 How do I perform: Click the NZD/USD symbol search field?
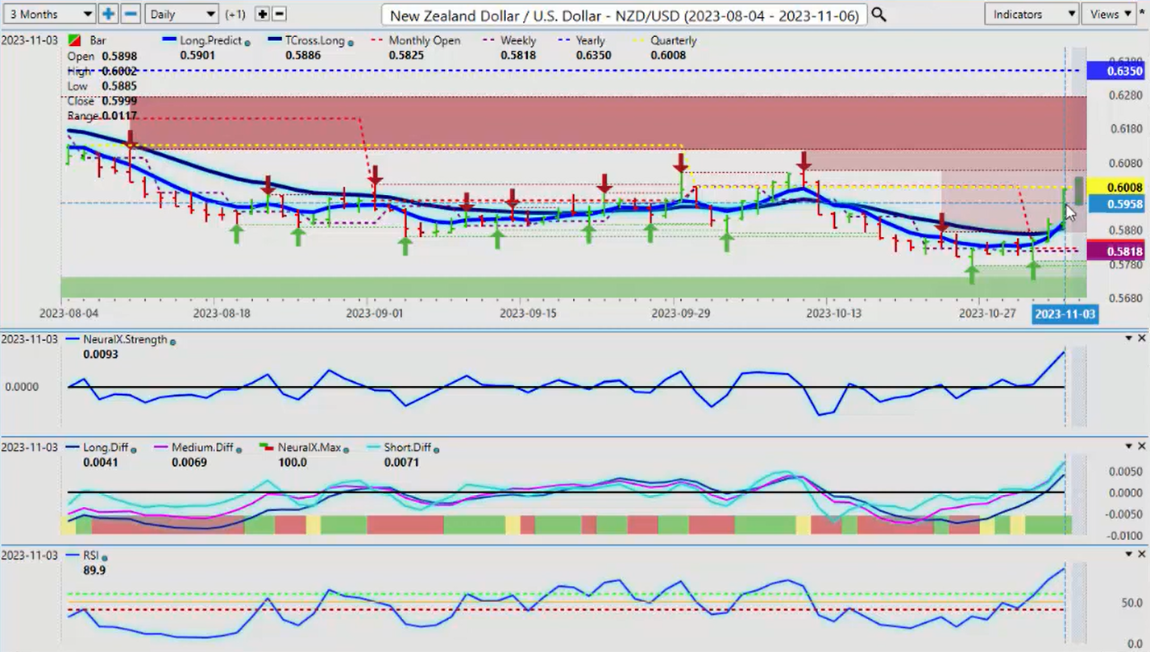coord(624,15)
